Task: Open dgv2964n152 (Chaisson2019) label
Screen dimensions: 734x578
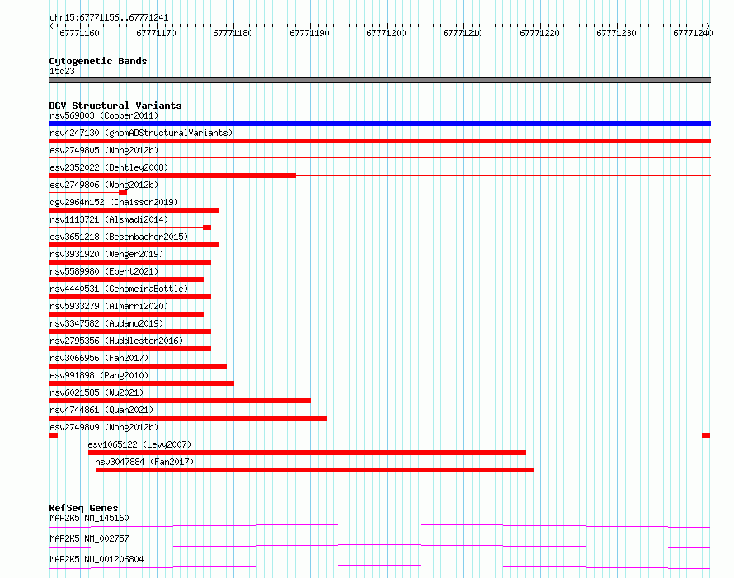Action: (x=114, y=202)
